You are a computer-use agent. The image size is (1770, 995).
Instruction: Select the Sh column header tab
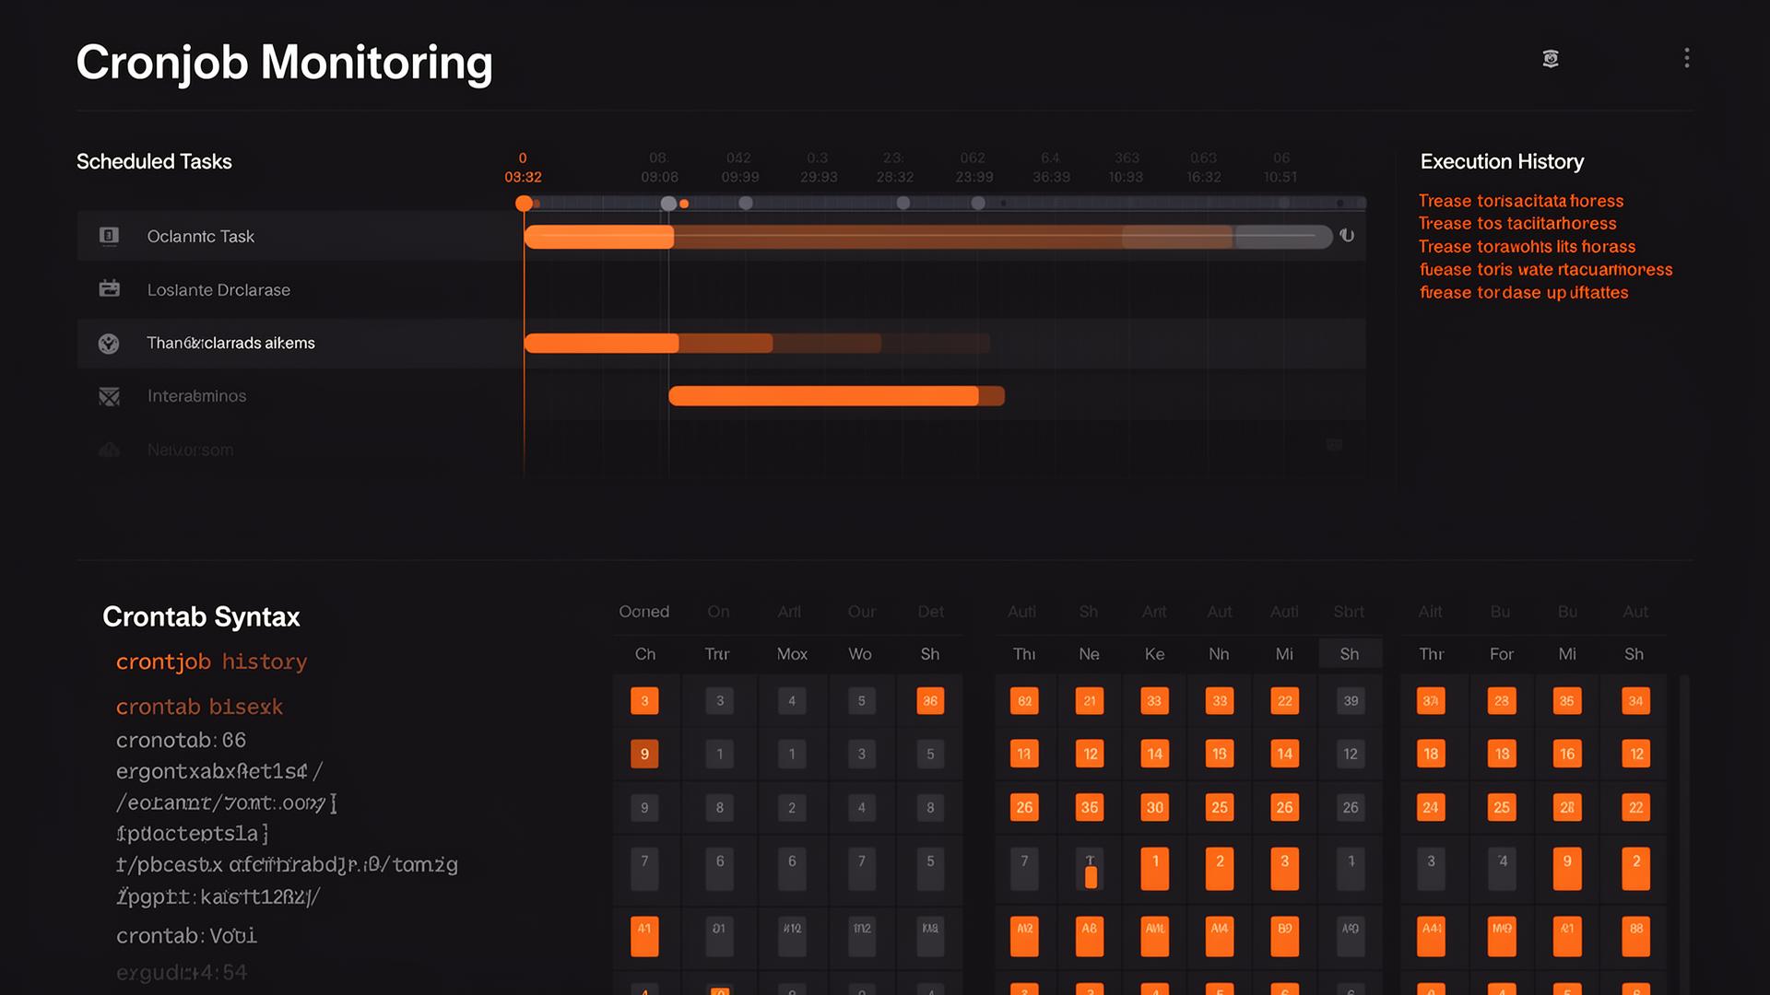1350,654
